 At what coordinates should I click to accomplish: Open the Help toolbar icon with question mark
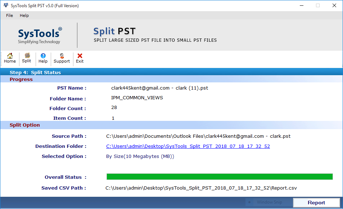coord(43,58)
